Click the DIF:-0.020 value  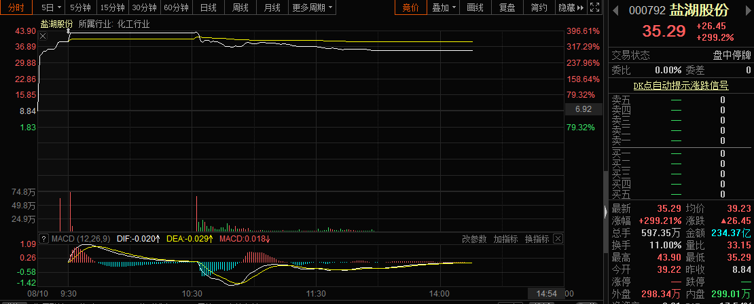point(139,239)
